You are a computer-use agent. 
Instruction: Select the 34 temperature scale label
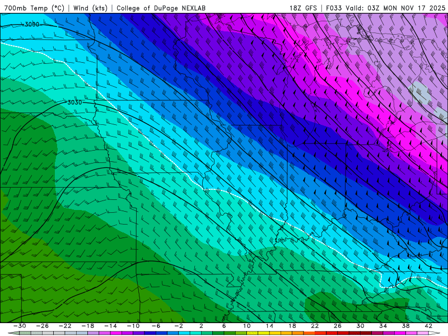pos(383,326)
